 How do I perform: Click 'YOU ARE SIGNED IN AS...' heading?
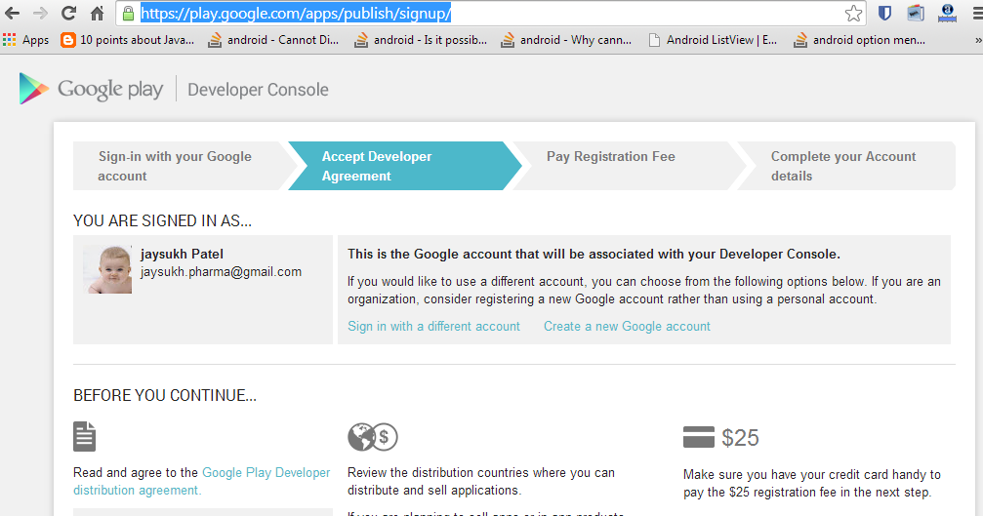click(x=162, y=221)
